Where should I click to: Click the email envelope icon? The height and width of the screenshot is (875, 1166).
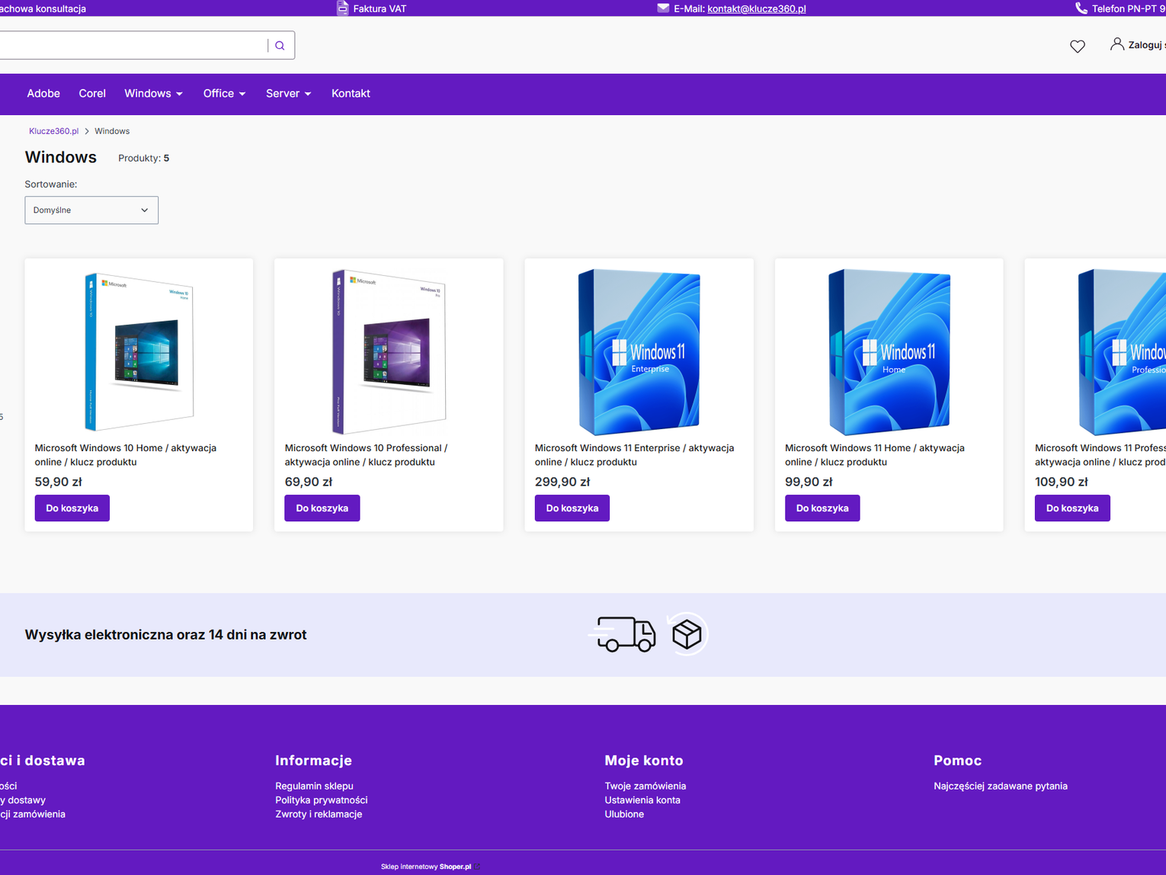click(x=663, y=8)
